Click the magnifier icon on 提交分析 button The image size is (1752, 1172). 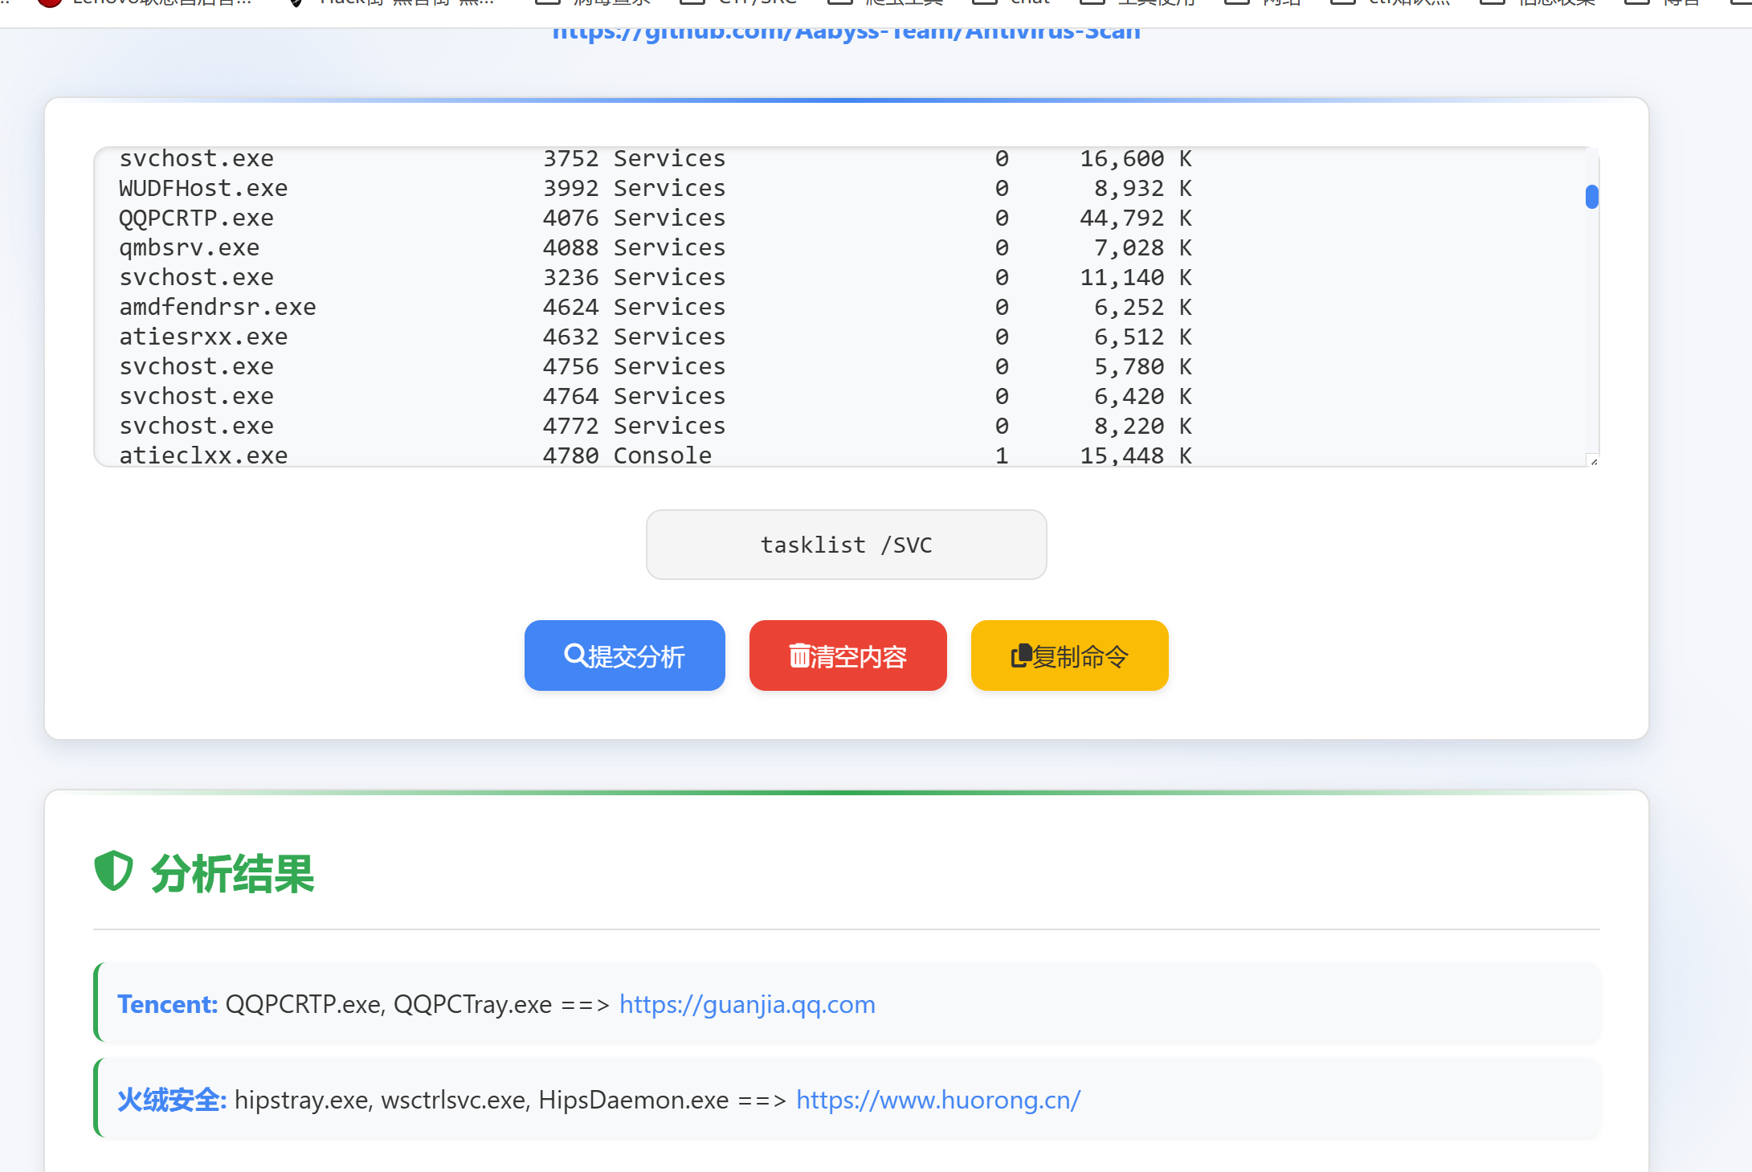pyautogui.click(x=575, y=655)
